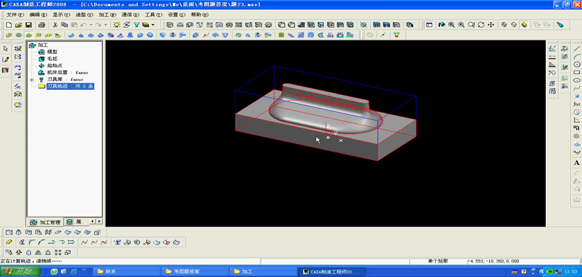Select 机床后置 : fanuc tree node
The width and height of the screenshot is (582, 277).
click(67, 73)
